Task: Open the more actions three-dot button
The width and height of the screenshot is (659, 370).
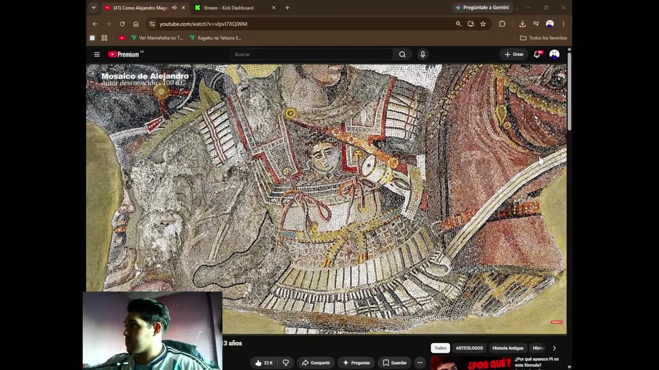Action: pos(420,363)
